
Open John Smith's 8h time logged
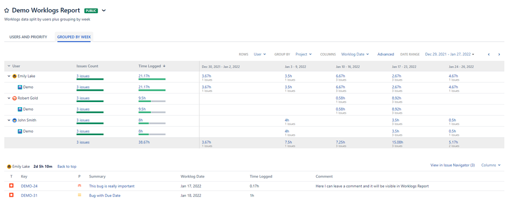click(141, 120)
